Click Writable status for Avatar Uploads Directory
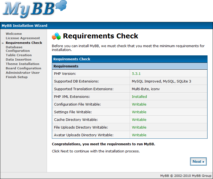This screenshot has height=179, width=213. [139, 135]
